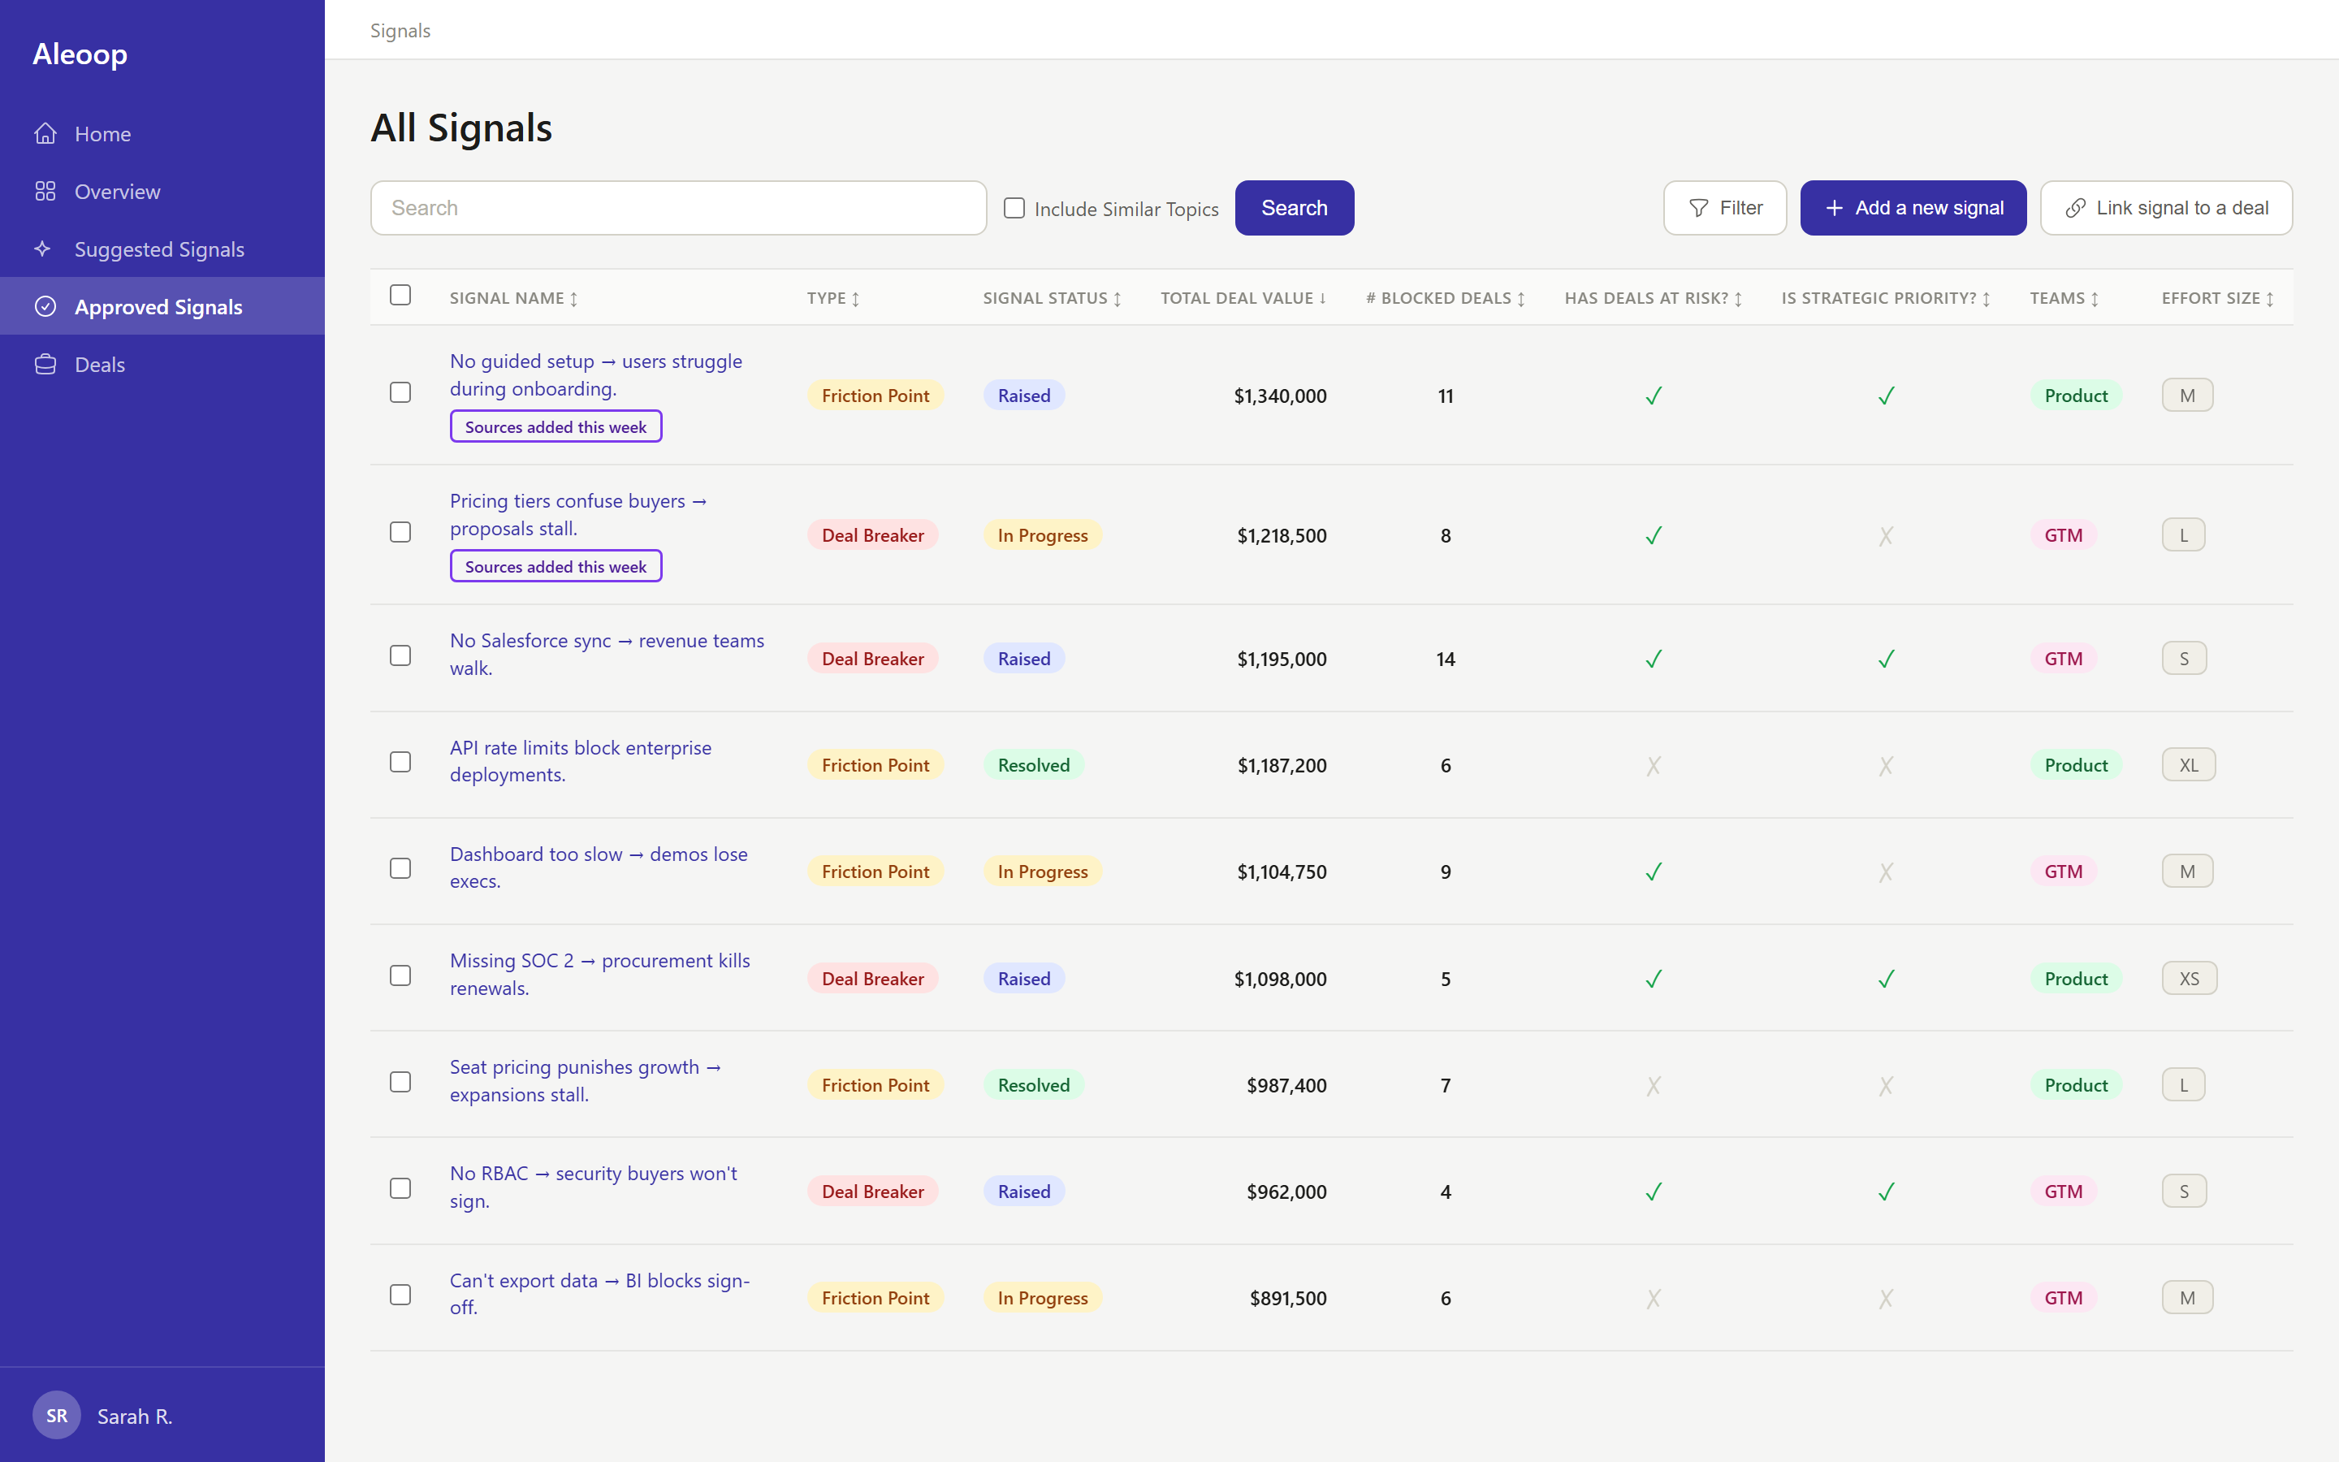2339x1462 pixels.
Task: Click strategic priority X for Pricing tiers row
Action: (1886, 536)
